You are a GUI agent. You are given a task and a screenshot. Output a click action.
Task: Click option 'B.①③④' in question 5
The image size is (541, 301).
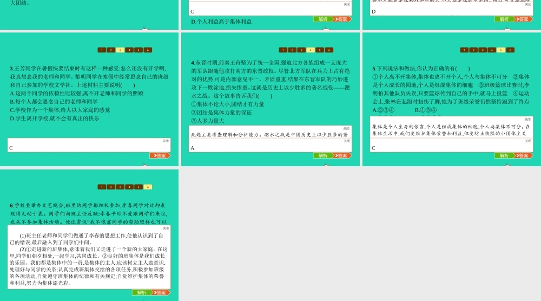click(425, 110)
